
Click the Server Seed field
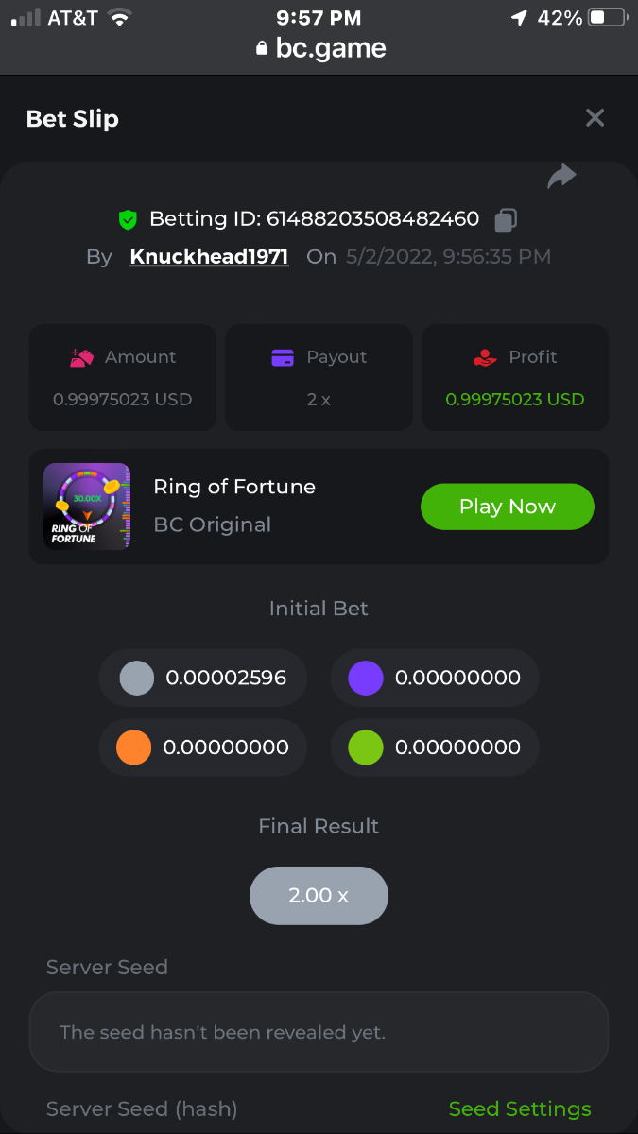[319, 1032]
